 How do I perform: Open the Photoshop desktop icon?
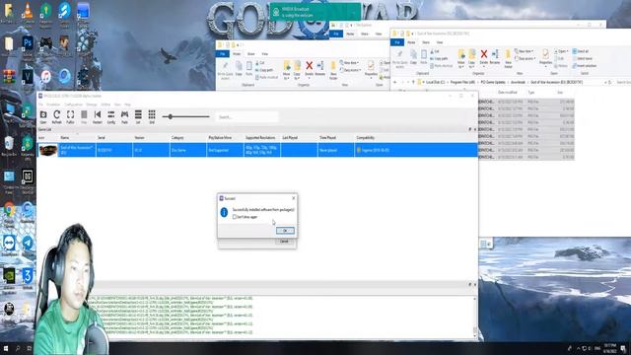[x=28, y=45]
